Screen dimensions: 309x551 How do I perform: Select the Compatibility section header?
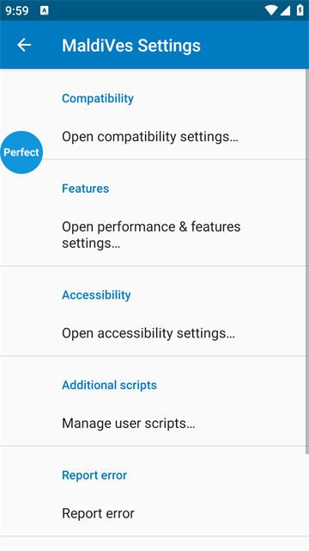[x=98, y=98]
